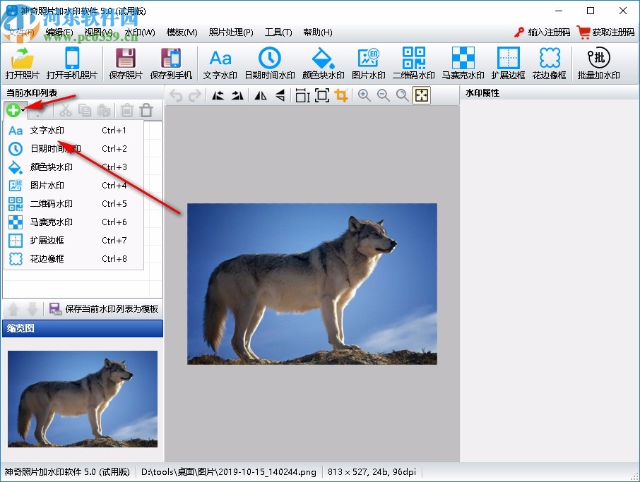The image size is (640, 482).
Task: Choose 文字水印 Ctrl+1 from dropdown menu
Action: point(73,131)
